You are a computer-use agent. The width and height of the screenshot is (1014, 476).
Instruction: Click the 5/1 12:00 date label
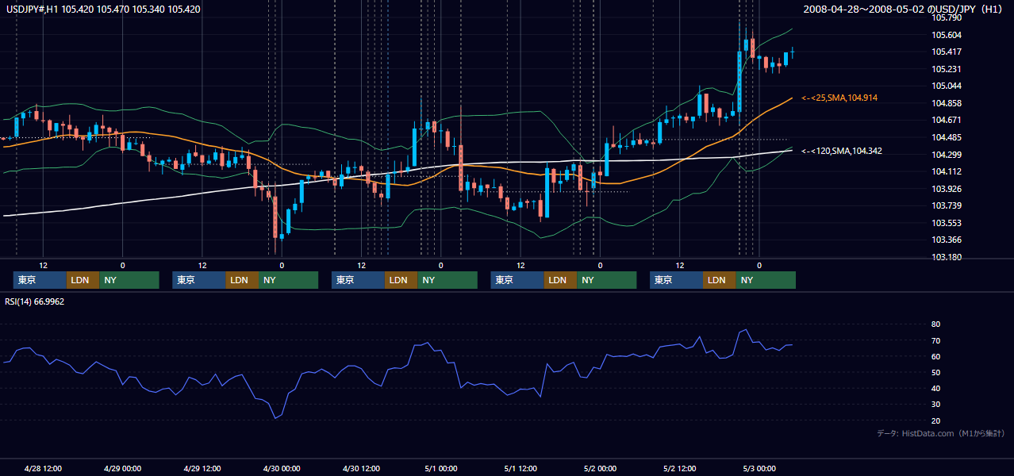(x=520, y=468)
